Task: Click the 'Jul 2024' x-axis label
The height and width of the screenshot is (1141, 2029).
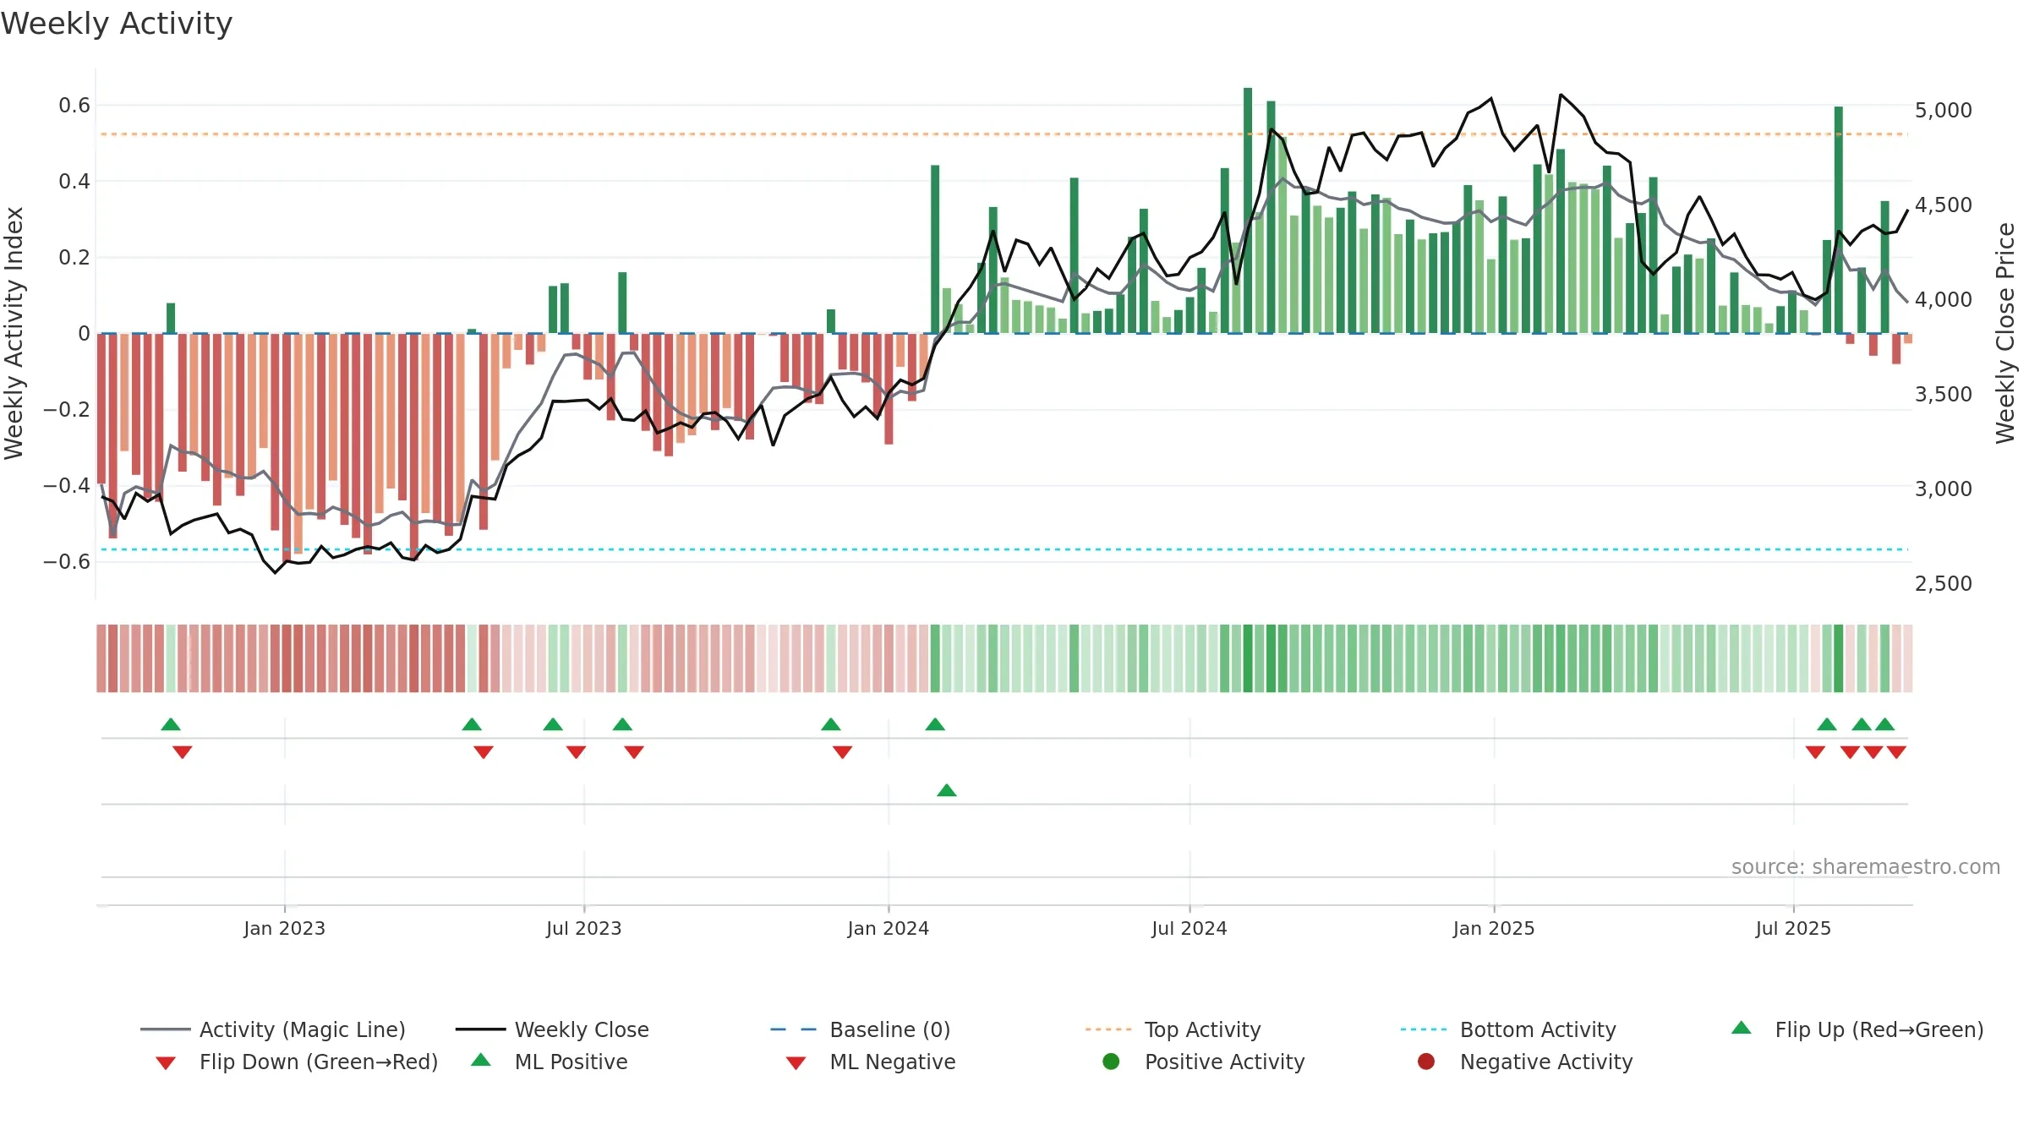Action: click(x=1190, y=928)
